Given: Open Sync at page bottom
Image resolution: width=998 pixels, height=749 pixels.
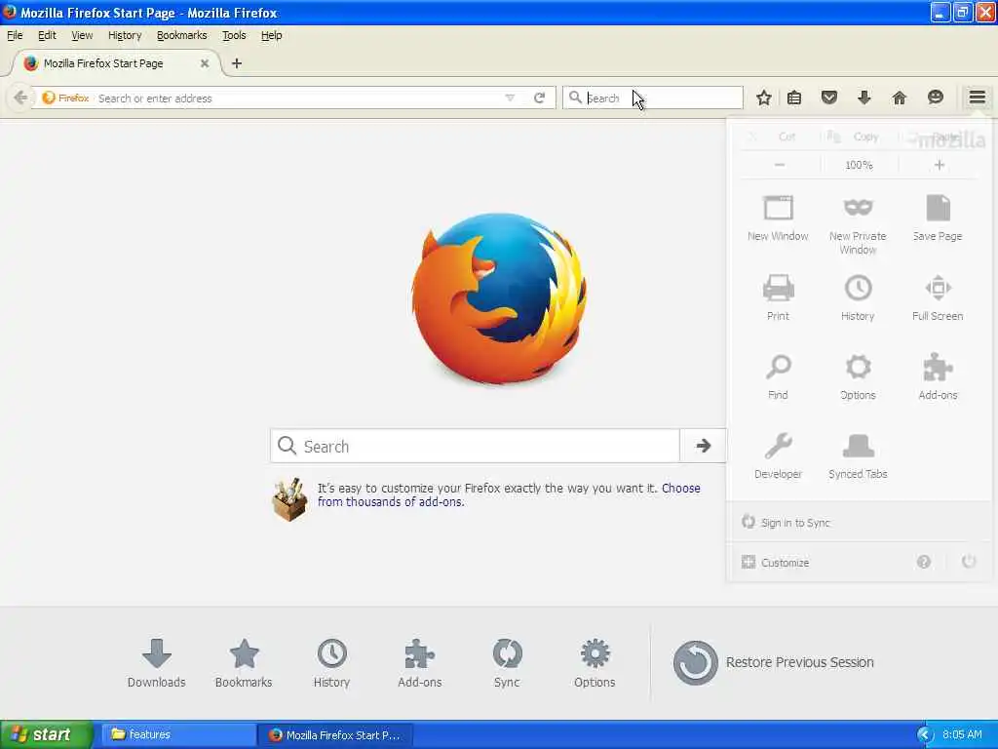Looking at the screenshot, I should [x=507, y=663].
